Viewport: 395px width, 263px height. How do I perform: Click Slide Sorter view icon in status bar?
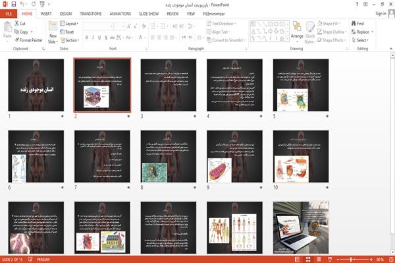[x=308, y=260]
